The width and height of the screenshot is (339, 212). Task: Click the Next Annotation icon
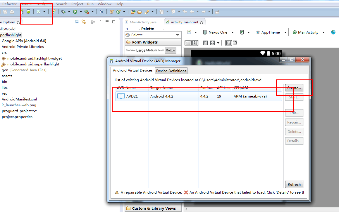pyautogui.click(x=161, y=12)
